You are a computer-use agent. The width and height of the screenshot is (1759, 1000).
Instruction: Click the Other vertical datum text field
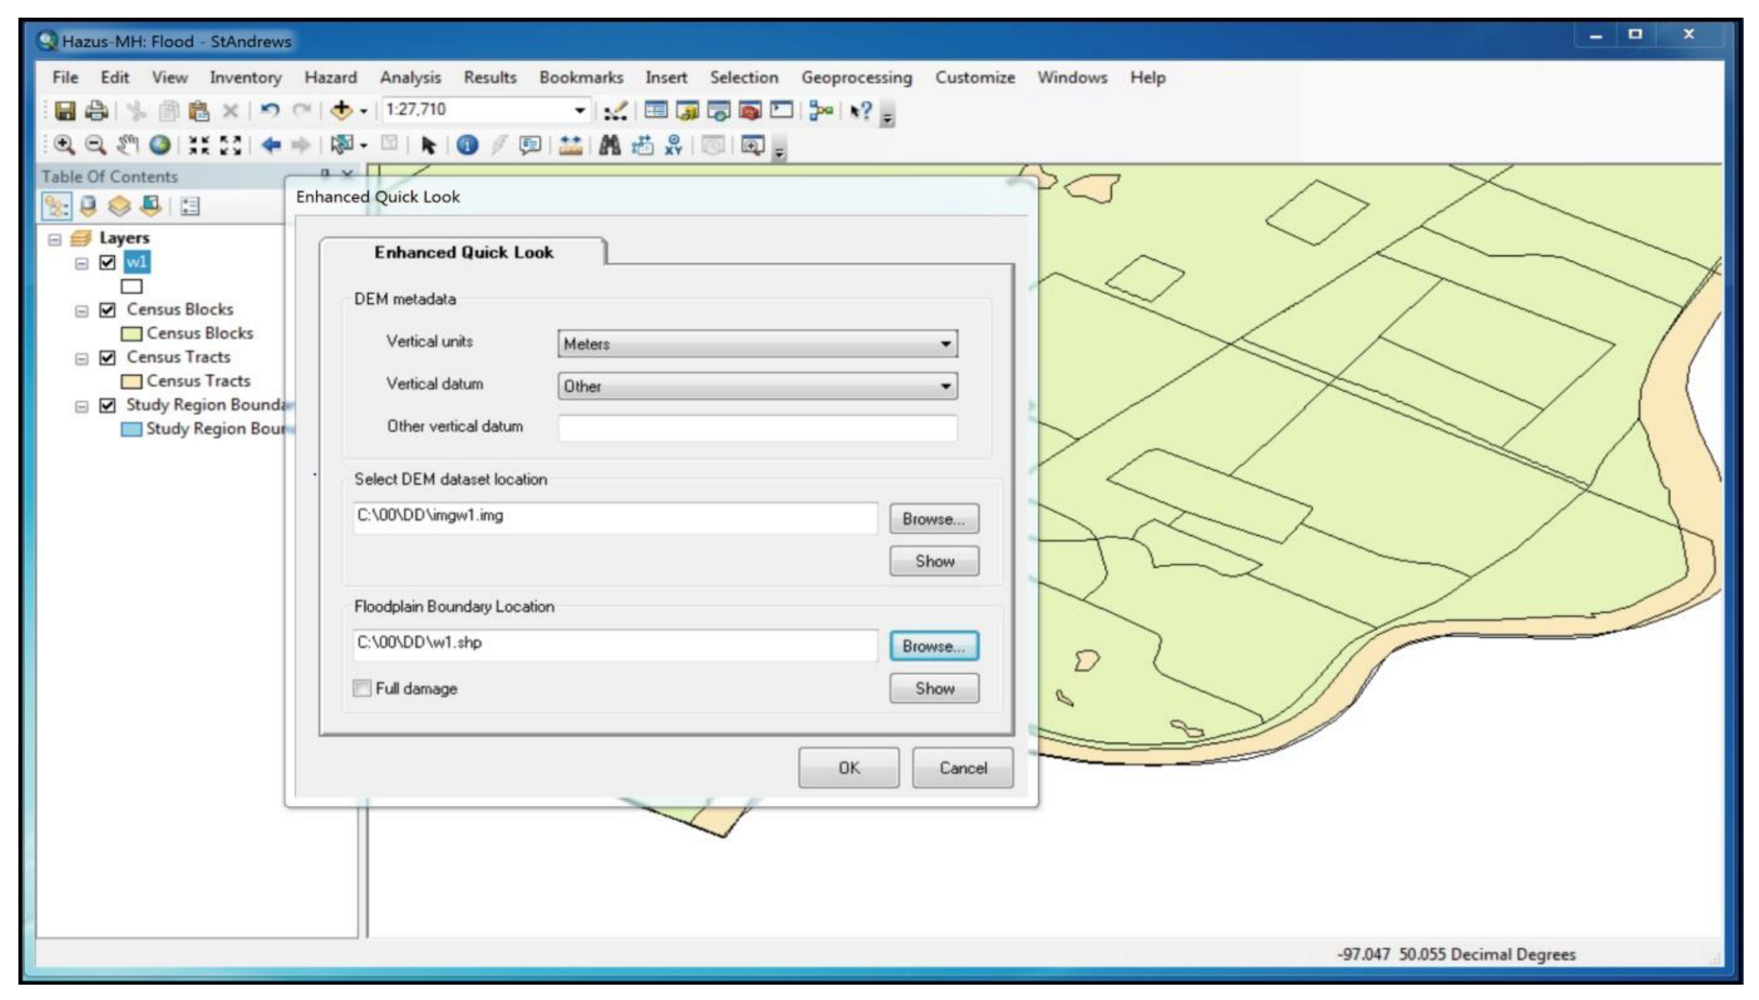pos(757,428)
